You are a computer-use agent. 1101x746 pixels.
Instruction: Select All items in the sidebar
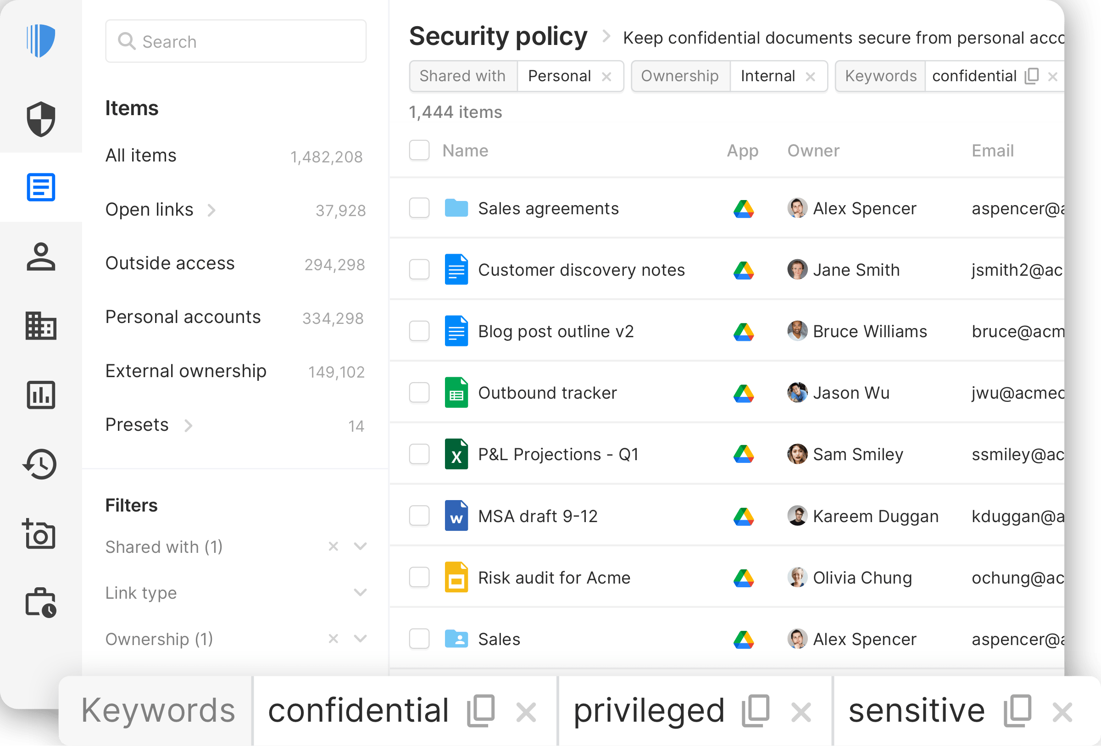click(x=141, y=155)
